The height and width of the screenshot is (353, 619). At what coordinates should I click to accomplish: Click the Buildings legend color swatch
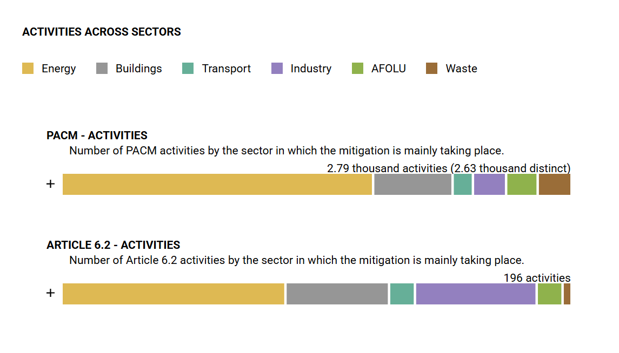click(102, 69)
